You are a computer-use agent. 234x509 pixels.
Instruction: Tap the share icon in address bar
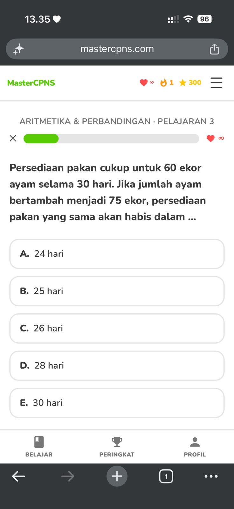[214, 49]
